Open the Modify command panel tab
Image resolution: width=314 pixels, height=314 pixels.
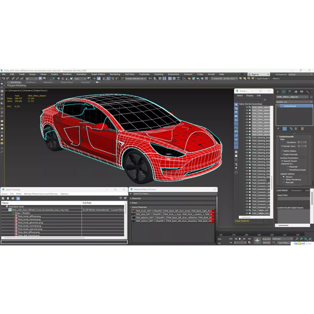284,92
